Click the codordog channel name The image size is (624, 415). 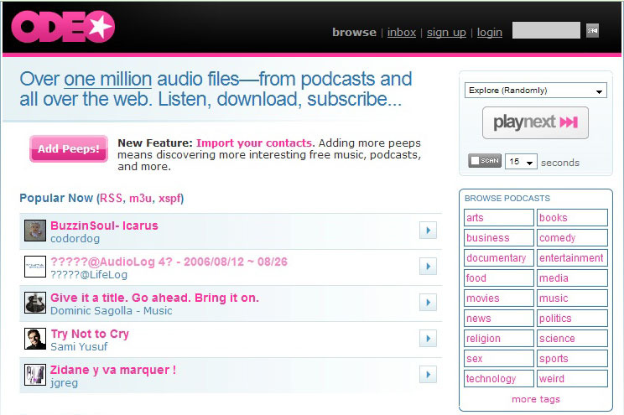point(75,239)
